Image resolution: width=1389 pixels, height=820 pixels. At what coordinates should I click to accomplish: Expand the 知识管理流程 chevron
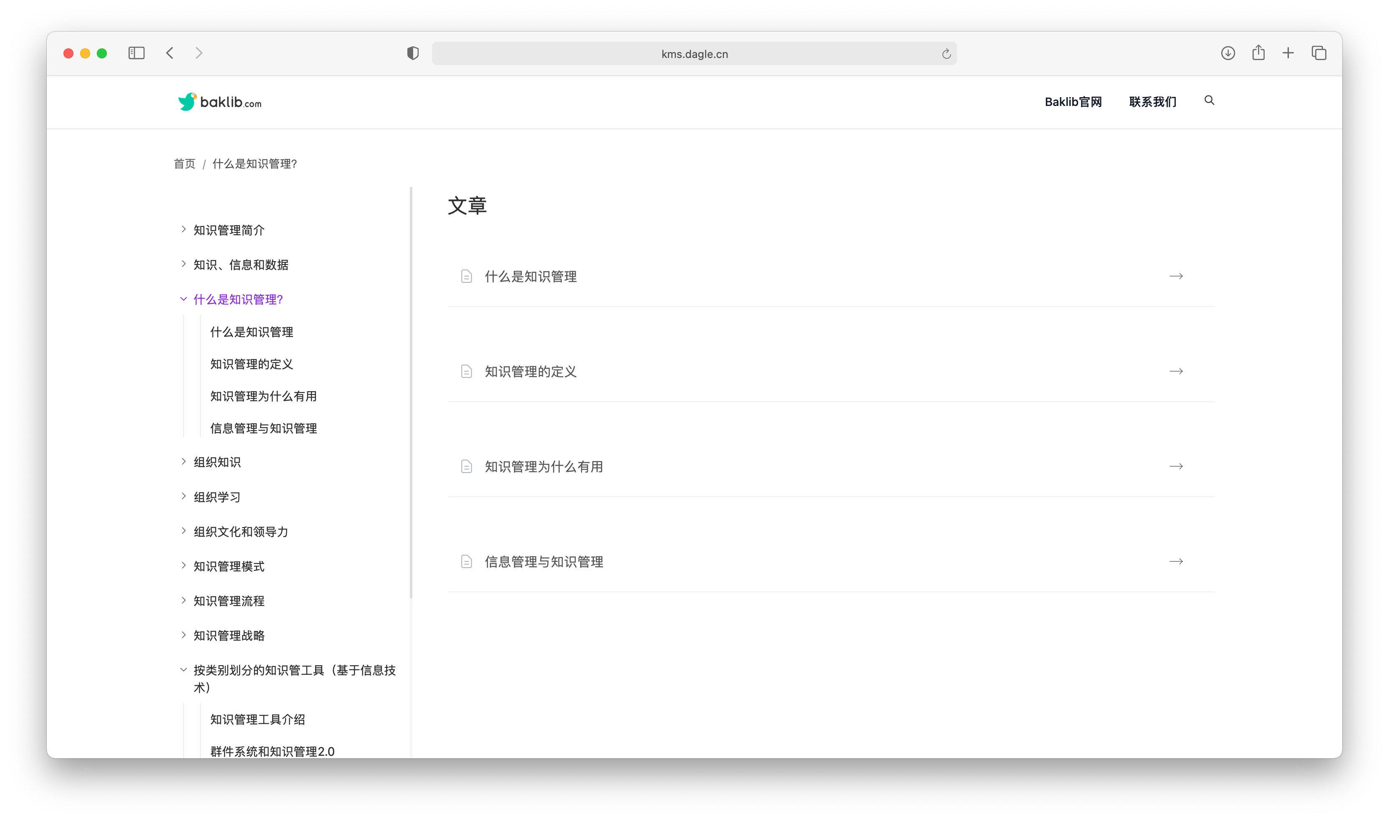184,600
